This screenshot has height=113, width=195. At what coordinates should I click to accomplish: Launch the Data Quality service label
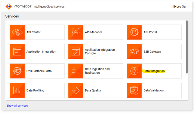click(x=93, y=90)
